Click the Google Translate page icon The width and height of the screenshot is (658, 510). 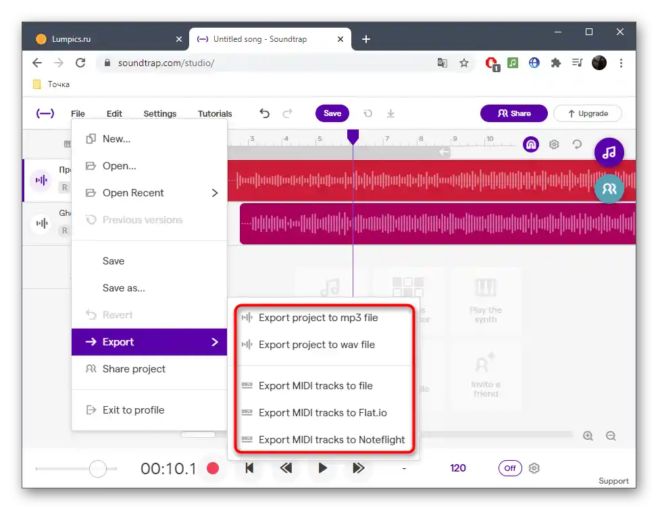[x=442, y=63]
